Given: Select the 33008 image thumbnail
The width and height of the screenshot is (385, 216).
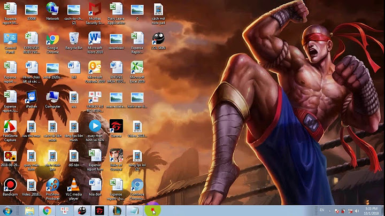Looking at the screenshot, I should 32,11.
